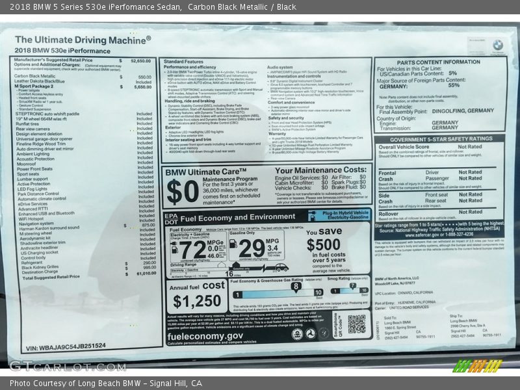Image resolution: width=520 pixels, height=390 pixels.
Task: Click the Ambient Lighting row
Action: [x=85, y=154]
